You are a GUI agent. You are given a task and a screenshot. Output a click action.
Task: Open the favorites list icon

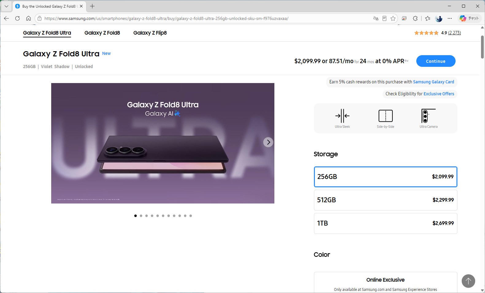pos(428,18)
